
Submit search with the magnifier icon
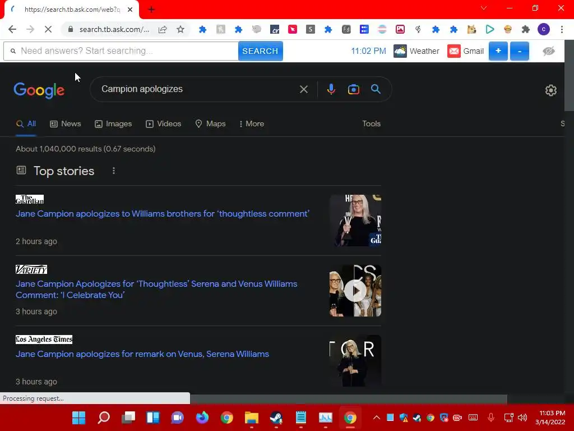pyautogui.click(x=376, y=89)
